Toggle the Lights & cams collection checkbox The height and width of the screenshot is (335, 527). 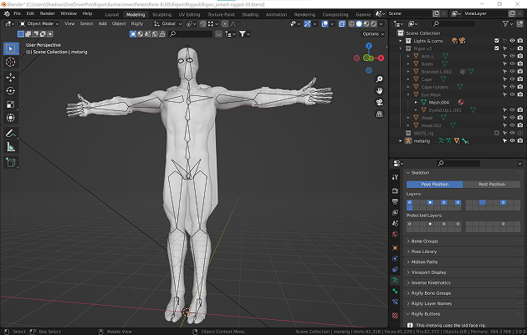click(x=498, y=40)
